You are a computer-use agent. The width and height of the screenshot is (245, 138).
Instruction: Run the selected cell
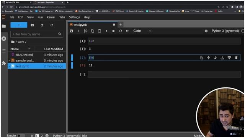click(106, 31)
